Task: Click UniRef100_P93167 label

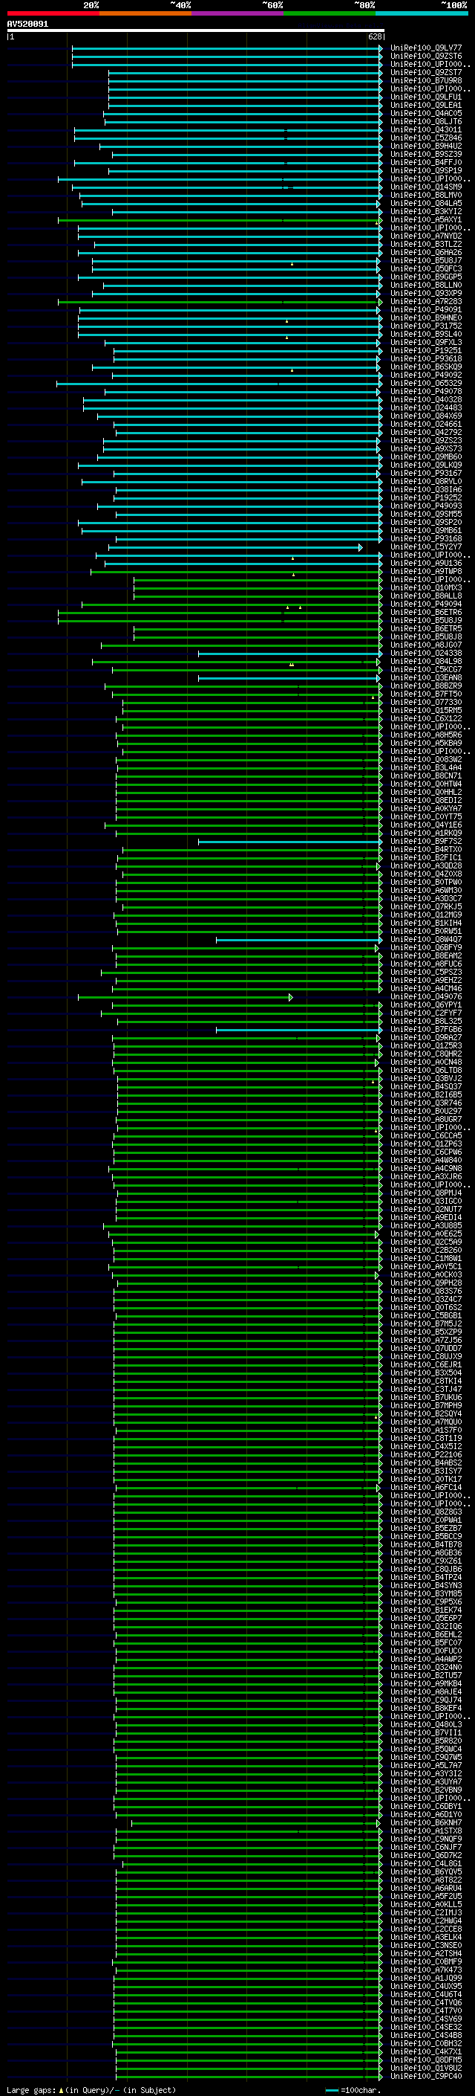Action: pos(426,474)
